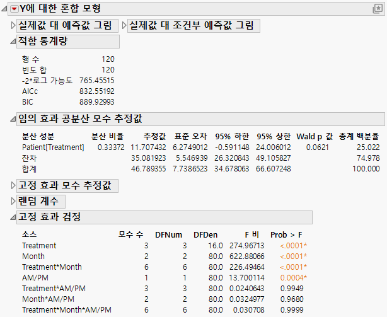The height and width of the screenshot is (317, 387).
Task: Click the 총계 백분율 value 25.022
Action: (x=368, y=147)
